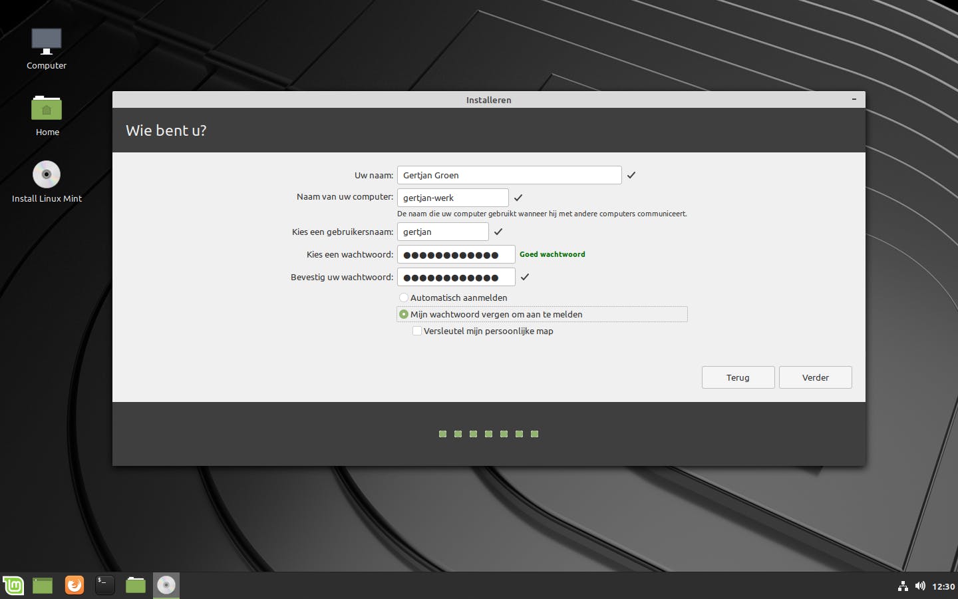The image size is (958, 599).
Task: Click the Terug button
Action: click(738, 377)
